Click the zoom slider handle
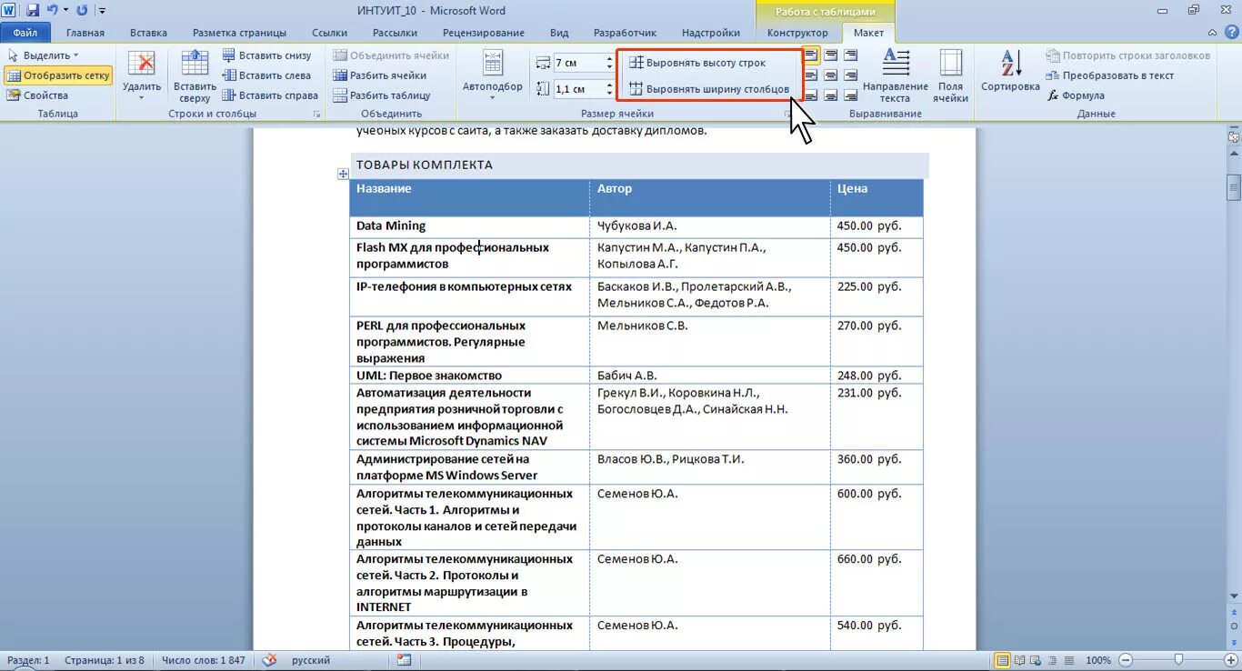Screen dimensions: 1242x671 click(1178, 660)
